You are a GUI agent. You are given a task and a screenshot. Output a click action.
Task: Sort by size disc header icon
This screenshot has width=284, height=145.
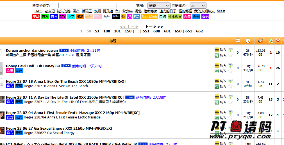260,41
